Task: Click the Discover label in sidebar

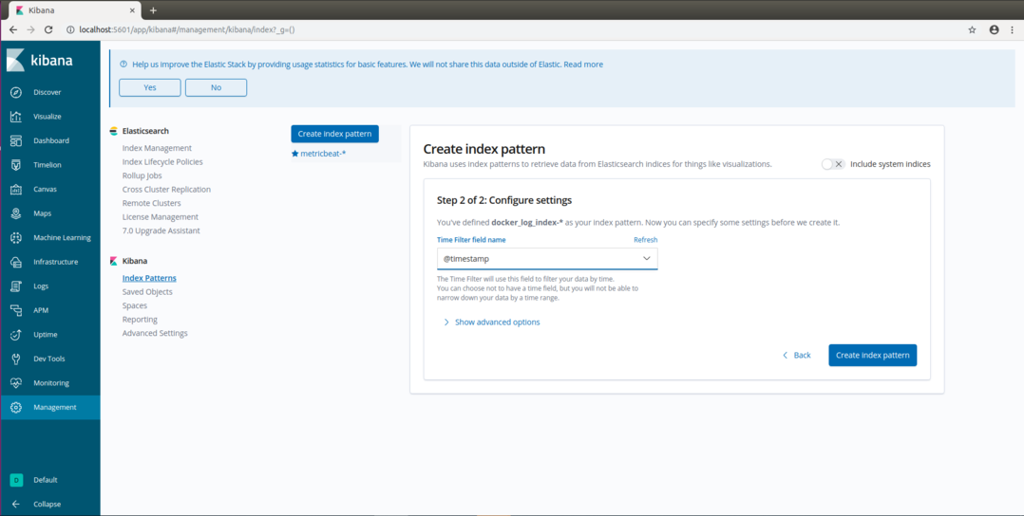Action: [x=47, y=93]
